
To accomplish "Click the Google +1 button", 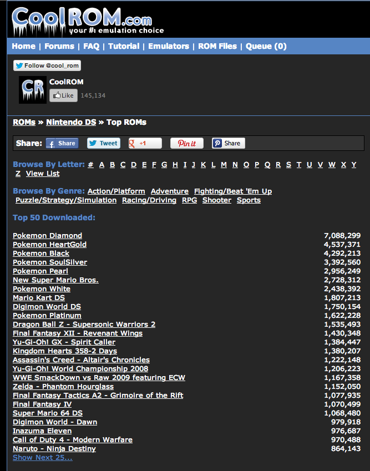I will (145, 143).
